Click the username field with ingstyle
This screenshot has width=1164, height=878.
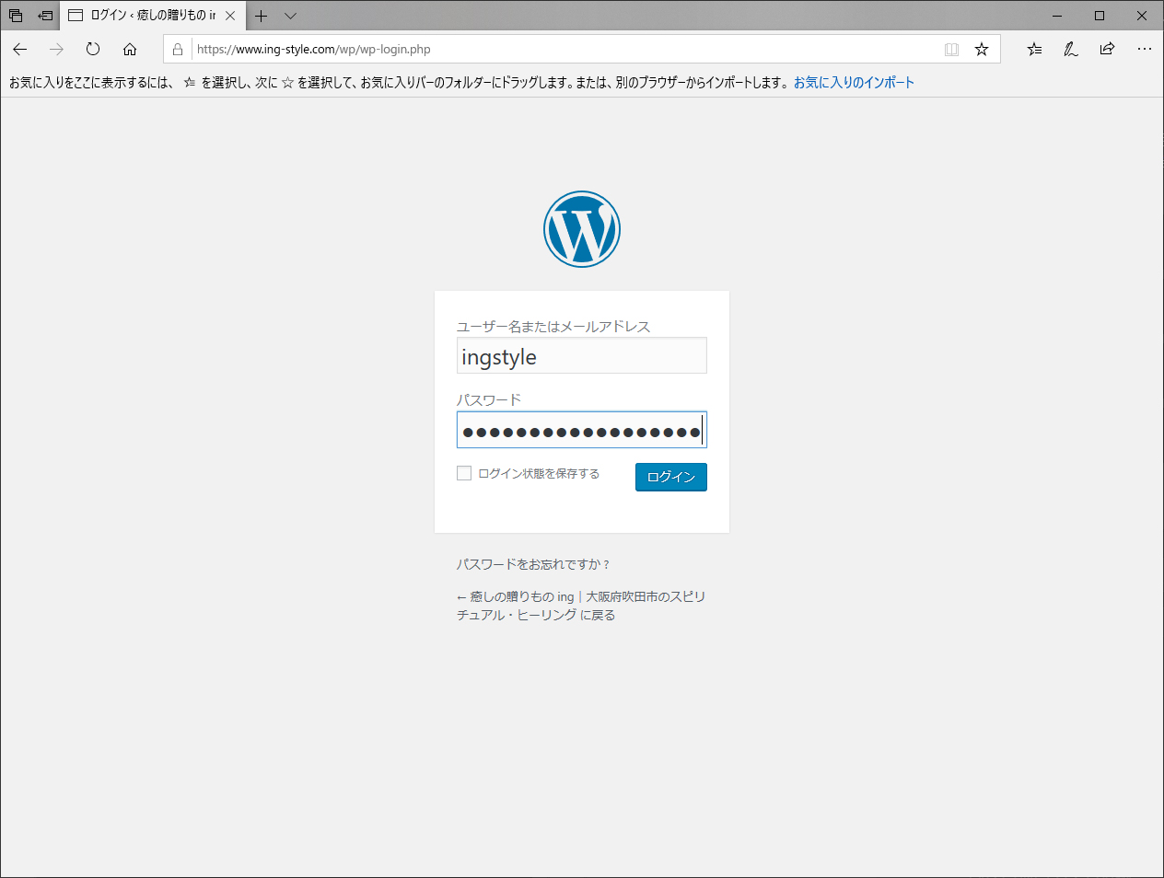pos(582,355)
